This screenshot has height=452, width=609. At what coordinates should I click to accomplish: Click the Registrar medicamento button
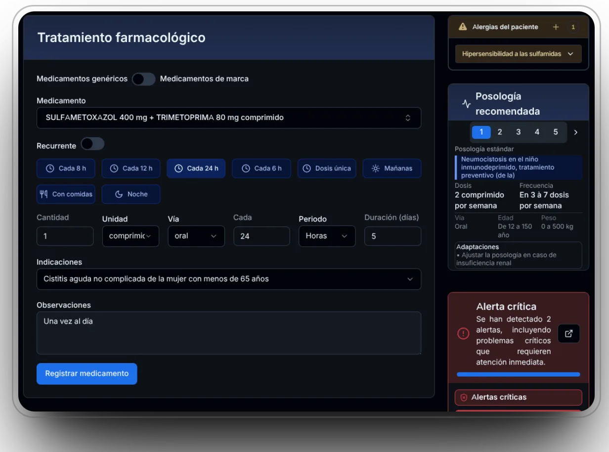click(87, 374)
